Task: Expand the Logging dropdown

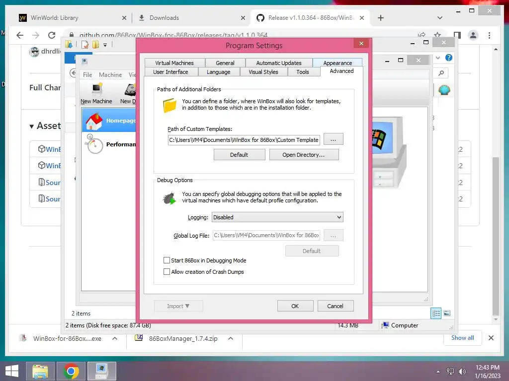Action: (x=277, y=217)
